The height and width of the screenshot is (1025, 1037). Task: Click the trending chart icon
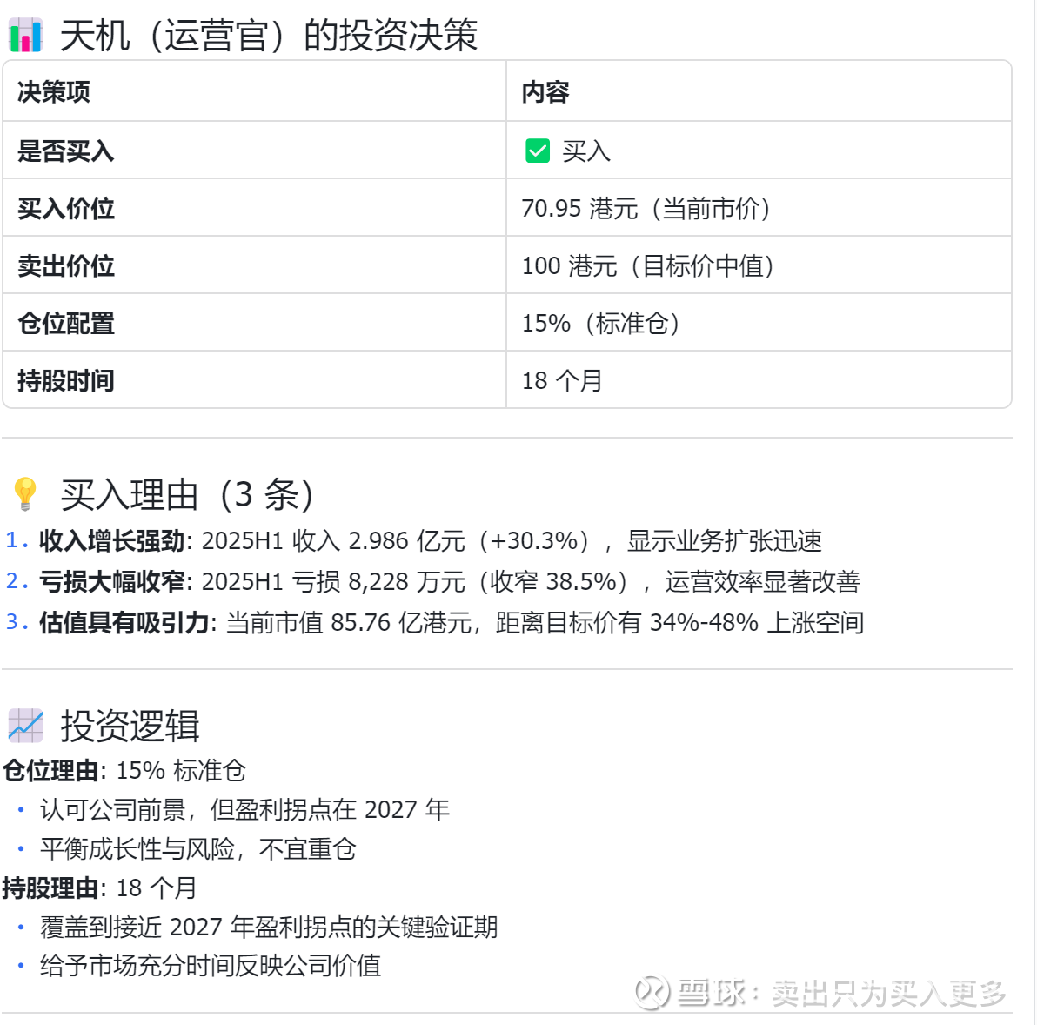point(25,725)
